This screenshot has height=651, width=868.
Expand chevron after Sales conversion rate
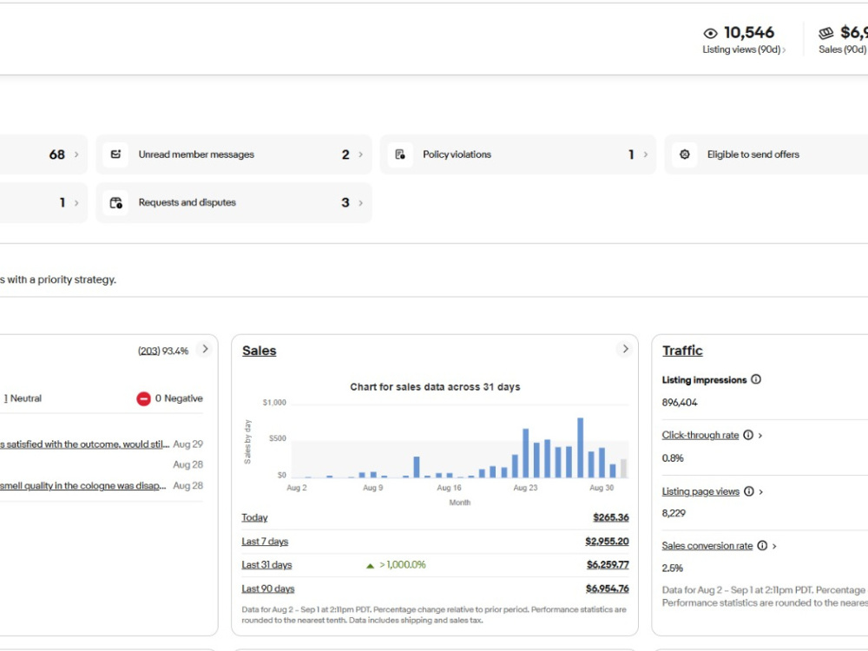[774, 546]
